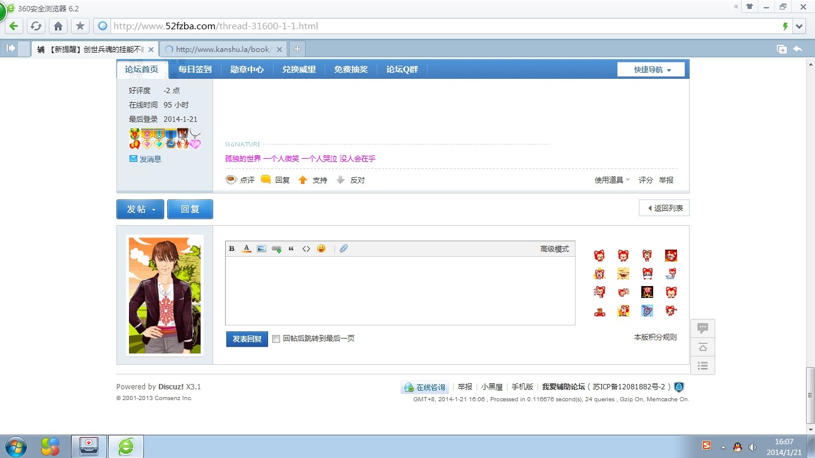
Task: Open a new browser tab with plus
Action: pyautogui.click(x=297, y=49)
